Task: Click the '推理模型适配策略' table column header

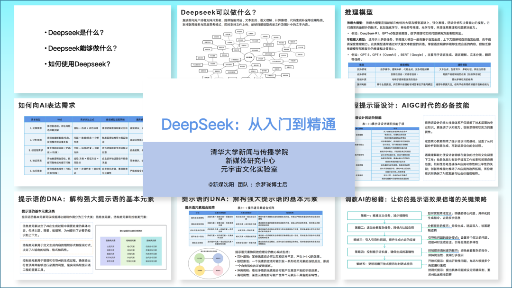Action: tap(115, 120)
